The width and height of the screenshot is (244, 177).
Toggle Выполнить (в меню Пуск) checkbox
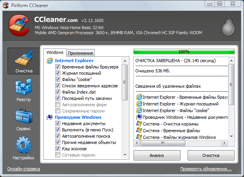click(58, 130)
